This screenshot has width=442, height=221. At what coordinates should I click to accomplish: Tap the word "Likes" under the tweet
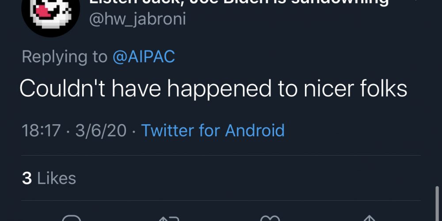pyautogui.click(x=57, y=178)
